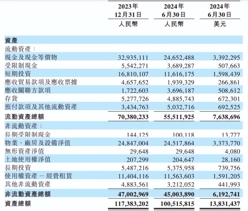
Task: Click the value 11,616,175
Action: click(x=179, y=74)
